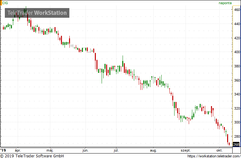Screen dimensions: 241x159
Task: Click the 'júl.' month label
Action: point(116,150)
